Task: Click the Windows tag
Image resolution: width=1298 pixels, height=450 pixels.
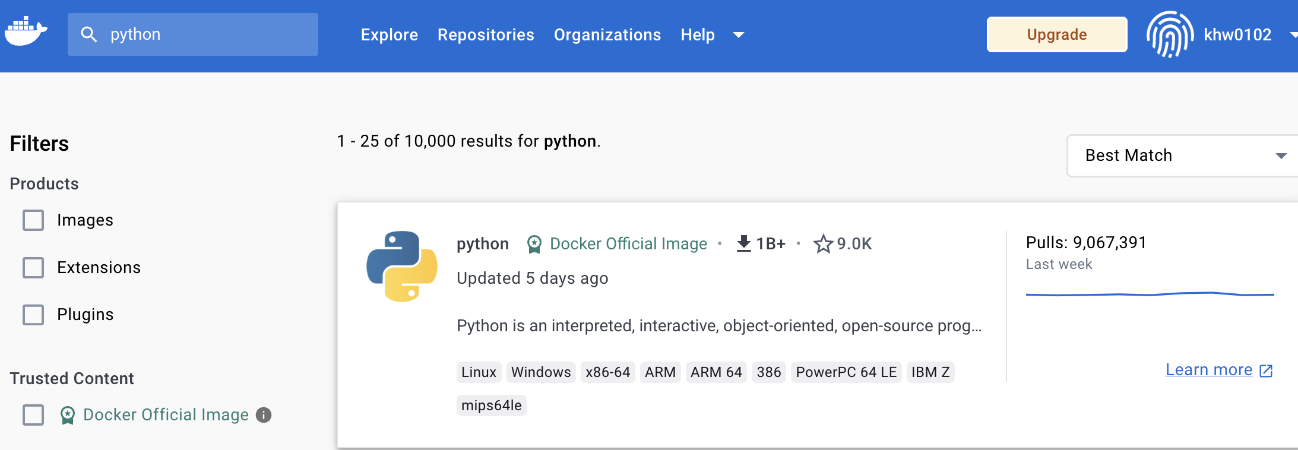Action: point(541,372)
